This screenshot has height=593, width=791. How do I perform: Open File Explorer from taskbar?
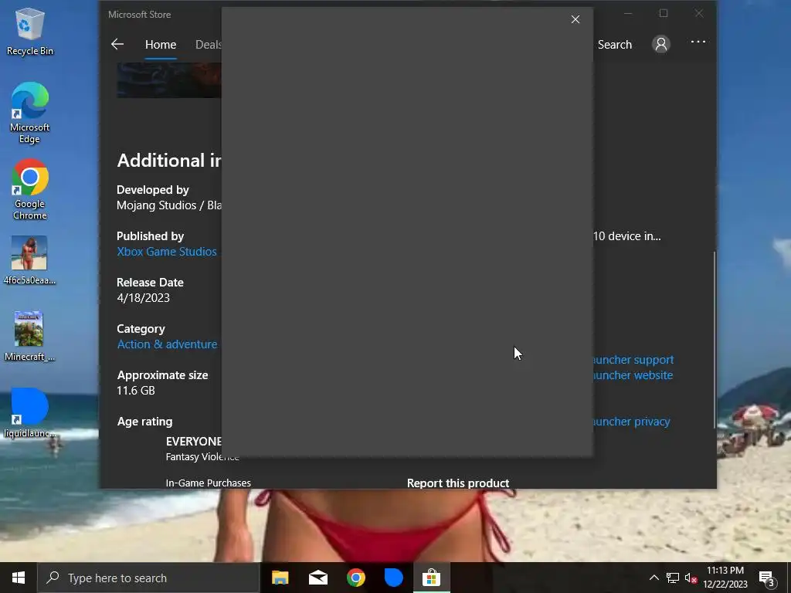point(280,578)
